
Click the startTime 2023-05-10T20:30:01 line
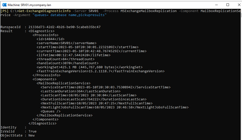[88, 47]
